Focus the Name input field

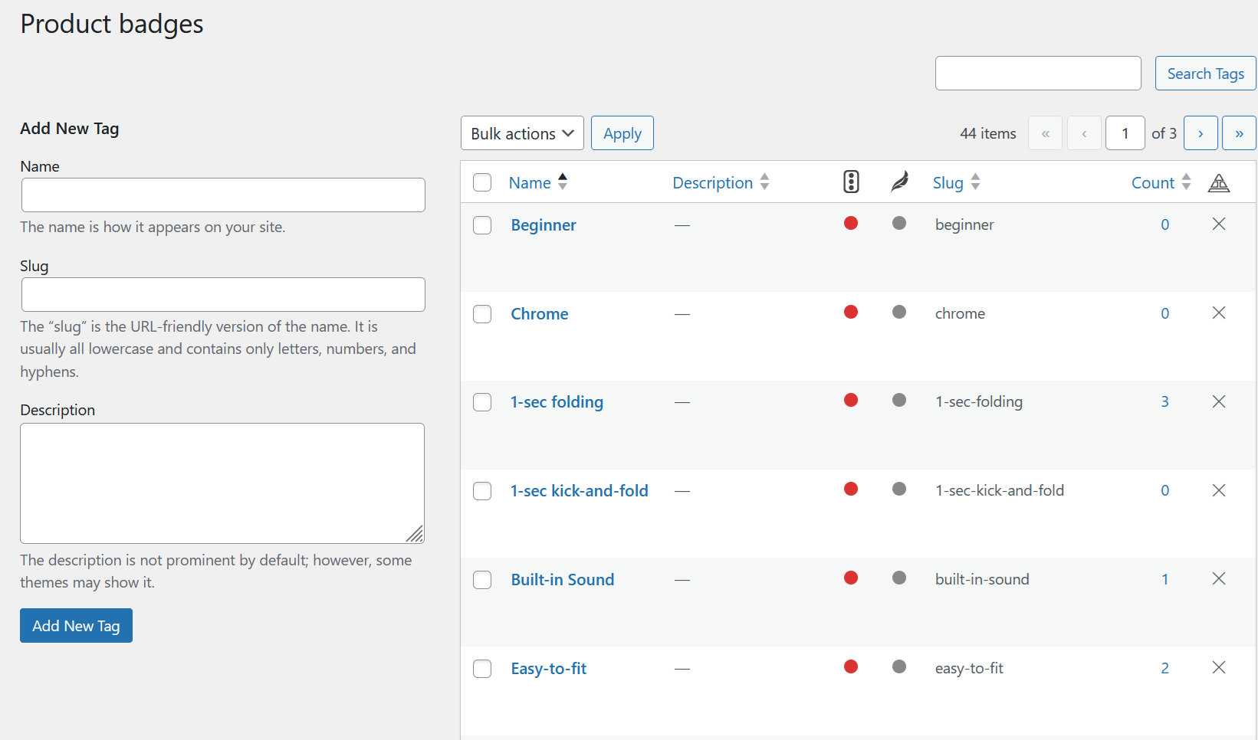(x=223, y=195)
